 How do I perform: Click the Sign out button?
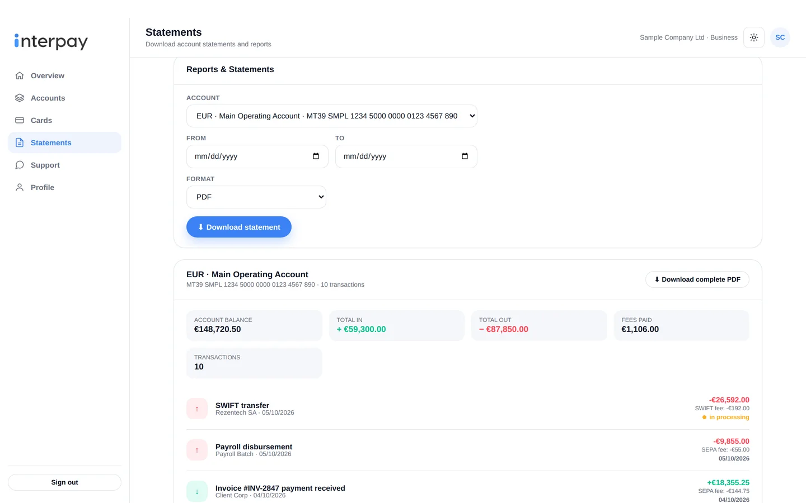[x=64, y=482]
